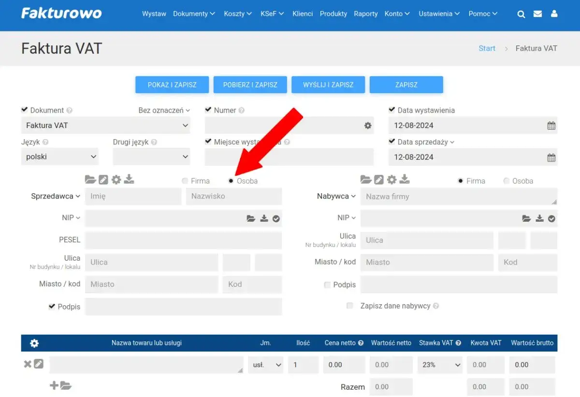Click verify checkmark icon in Nabywca NIP
This screenshot has height=397, width=580.
[x=551, y=219]
